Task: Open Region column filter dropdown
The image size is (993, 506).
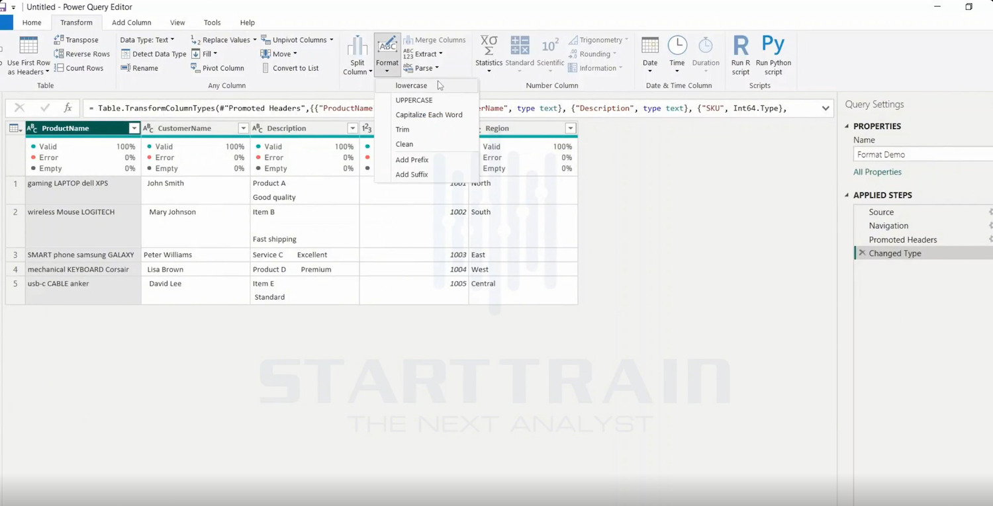Action: pyautogui.click(x=570, y=128)
